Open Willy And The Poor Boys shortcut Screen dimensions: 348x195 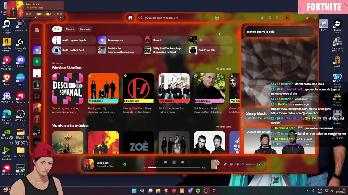(x=165, y=50)
